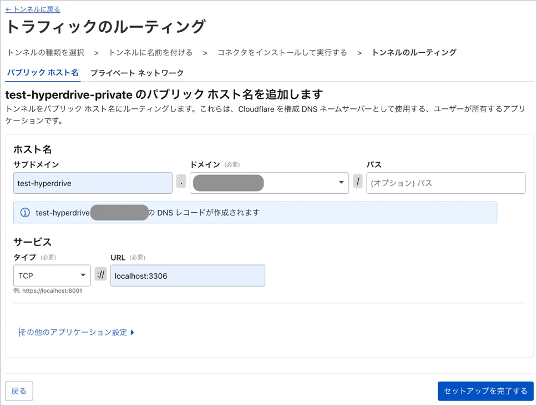This screenshot has width=537, height=406.
Task: Focus the サブドメイン field with test-hyperdrive
Action: click(93, 183)
